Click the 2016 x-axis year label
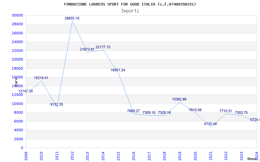 pos(134,156)
